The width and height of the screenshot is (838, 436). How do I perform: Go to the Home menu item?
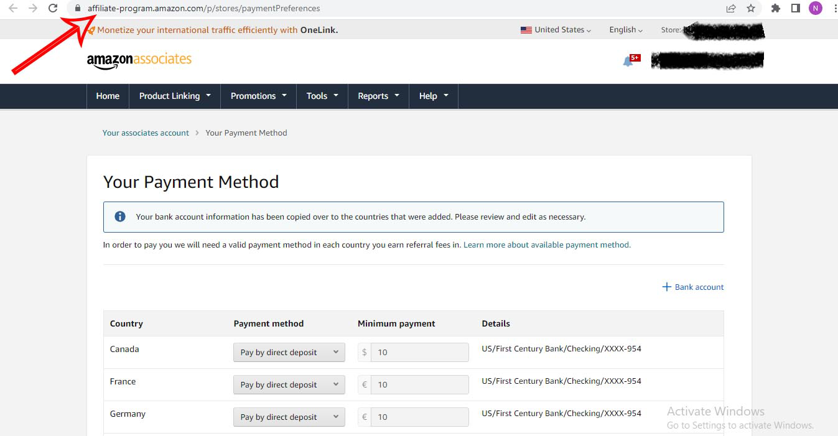click(x=108, y=96)
